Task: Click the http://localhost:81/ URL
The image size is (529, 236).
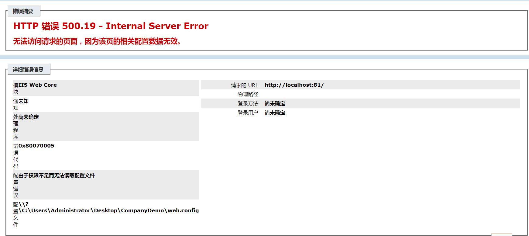Action: [x=294, y=85]
